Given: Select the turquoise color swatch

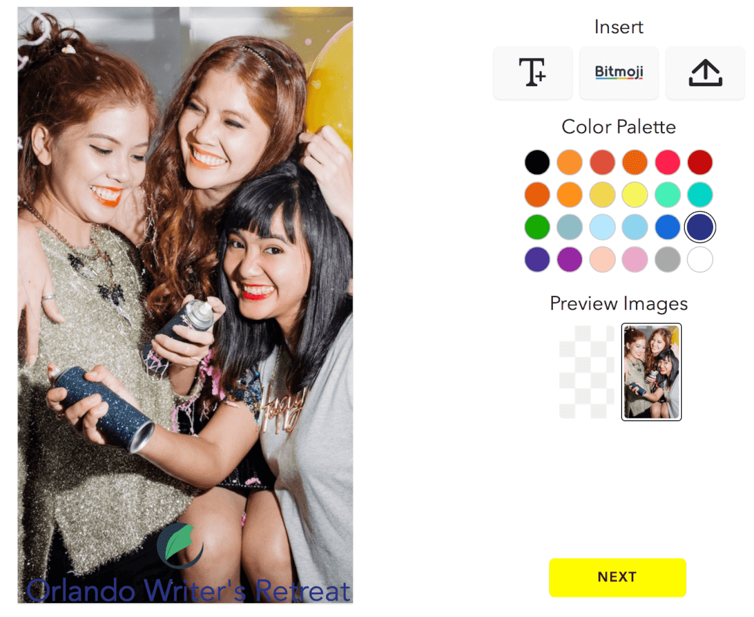Looking at the screenshot, I should (700, 195).
